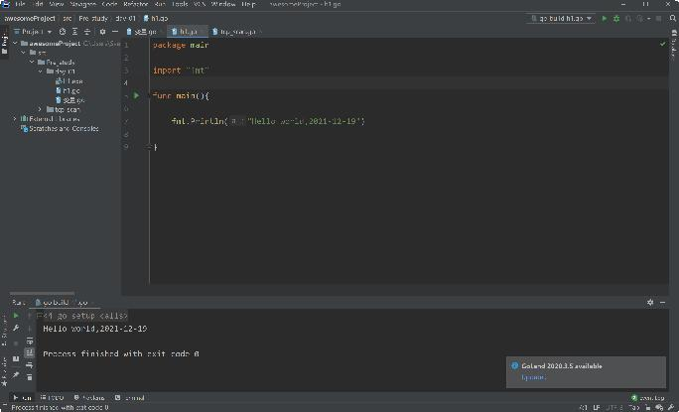Viewport: 679px width, 412px height.
Task: Run the go build h1.go configuration
Action: pos(605,18)
